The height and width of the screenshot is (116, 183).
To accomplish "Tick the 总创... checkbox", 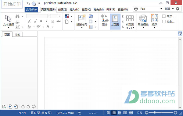I will [164, 22].
